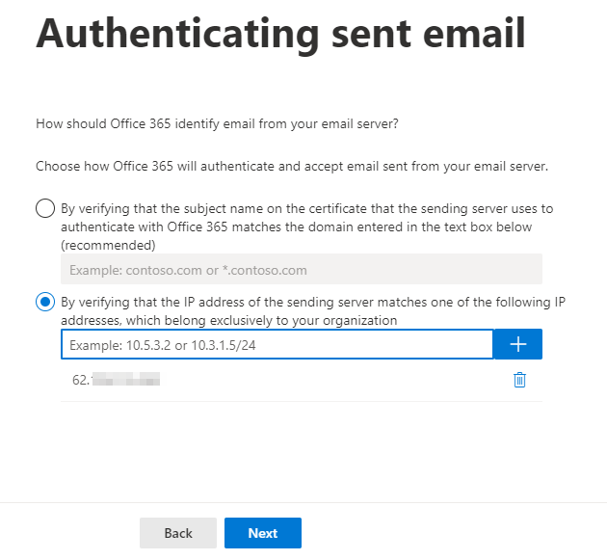Click the certificate domain example text box
607x560 pixels.
click(301, 269)
